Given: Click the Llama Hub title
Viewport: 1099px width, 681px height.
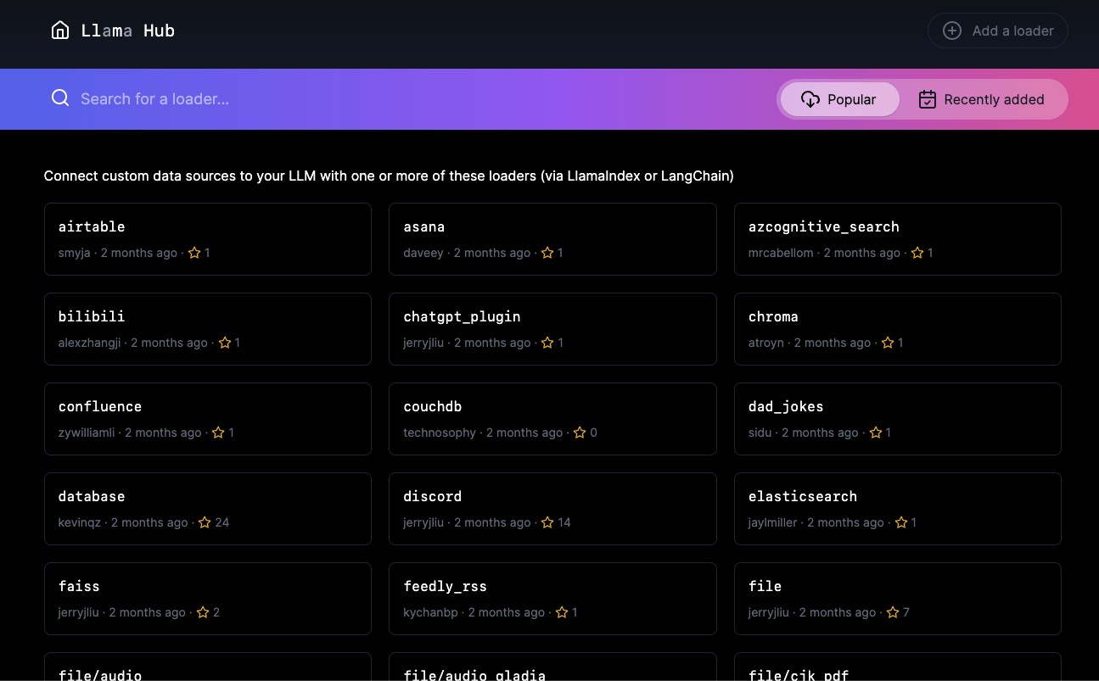Looking at the screenshot, I should pos(128,31).
